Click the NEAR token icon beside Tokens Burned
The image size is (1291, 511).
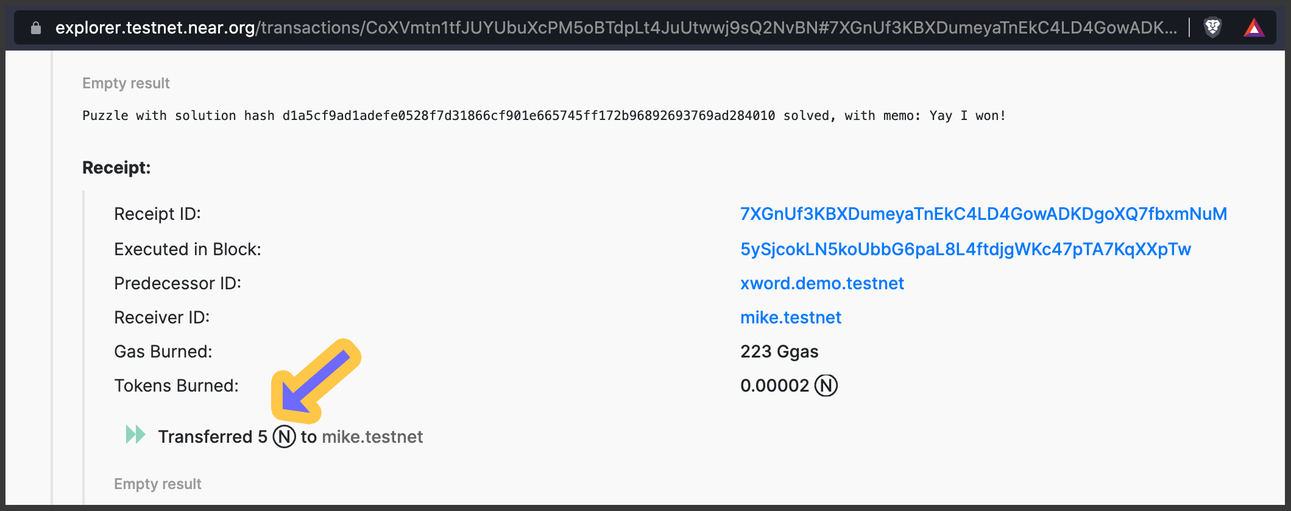(x=827, y=385)
